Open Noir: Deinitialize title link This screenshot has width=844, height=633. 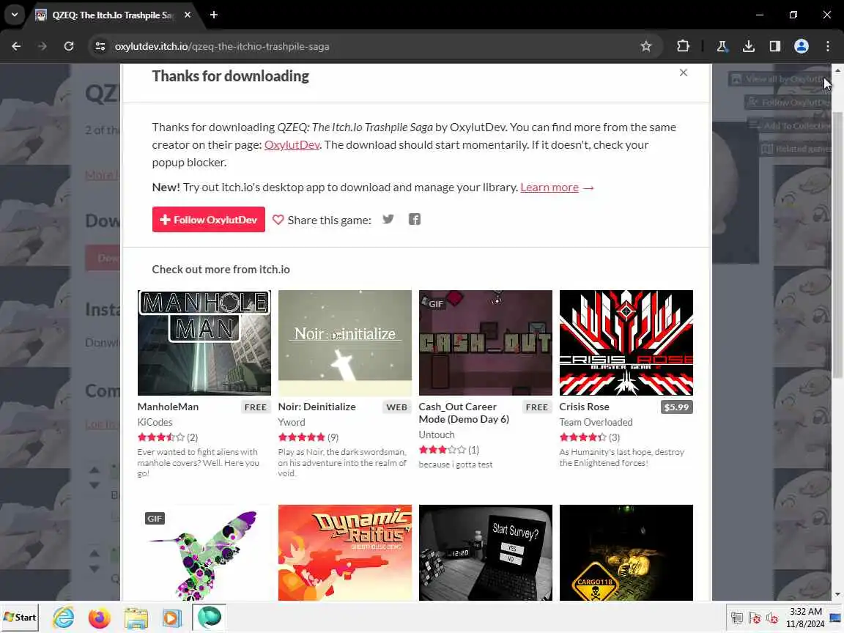[x=316, y=407]
